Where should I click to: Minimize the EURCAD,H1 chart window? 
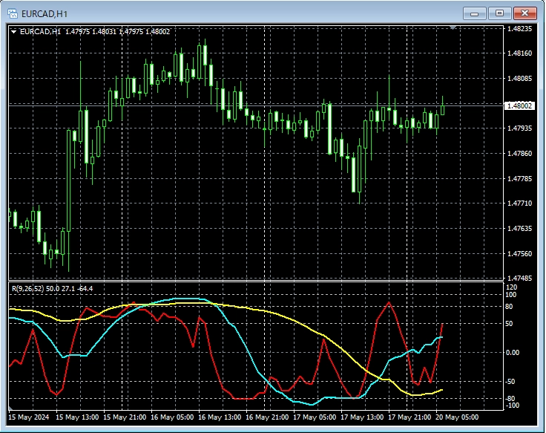coord(475,13)
